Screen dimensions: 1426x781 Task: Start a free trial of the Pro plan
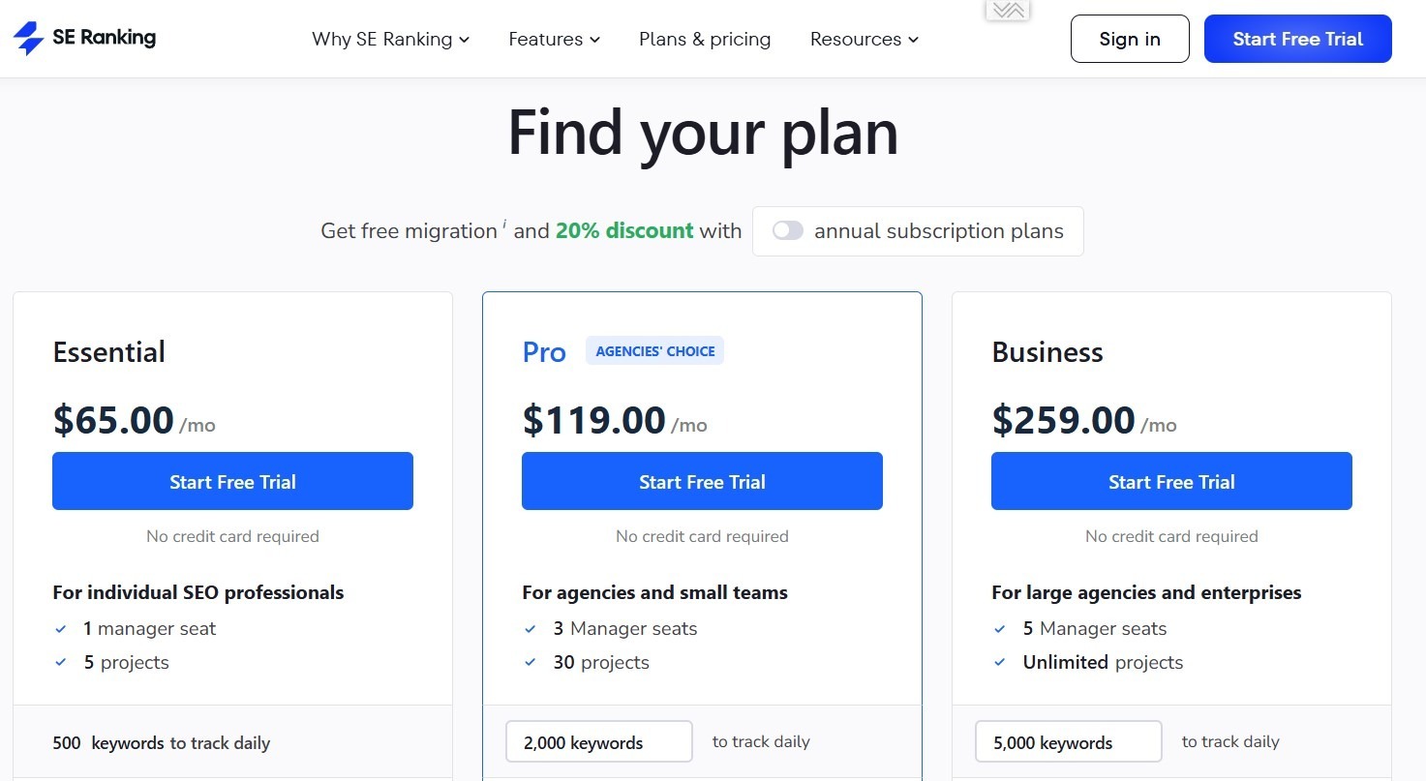pos(701,481)
